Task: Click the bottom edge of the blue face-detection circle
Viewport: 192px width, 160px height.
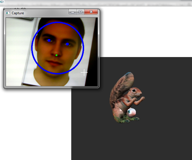Action: (58, 74)
